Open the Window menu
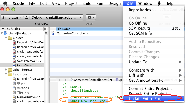The image size is (185, 103). coord(145,3)
